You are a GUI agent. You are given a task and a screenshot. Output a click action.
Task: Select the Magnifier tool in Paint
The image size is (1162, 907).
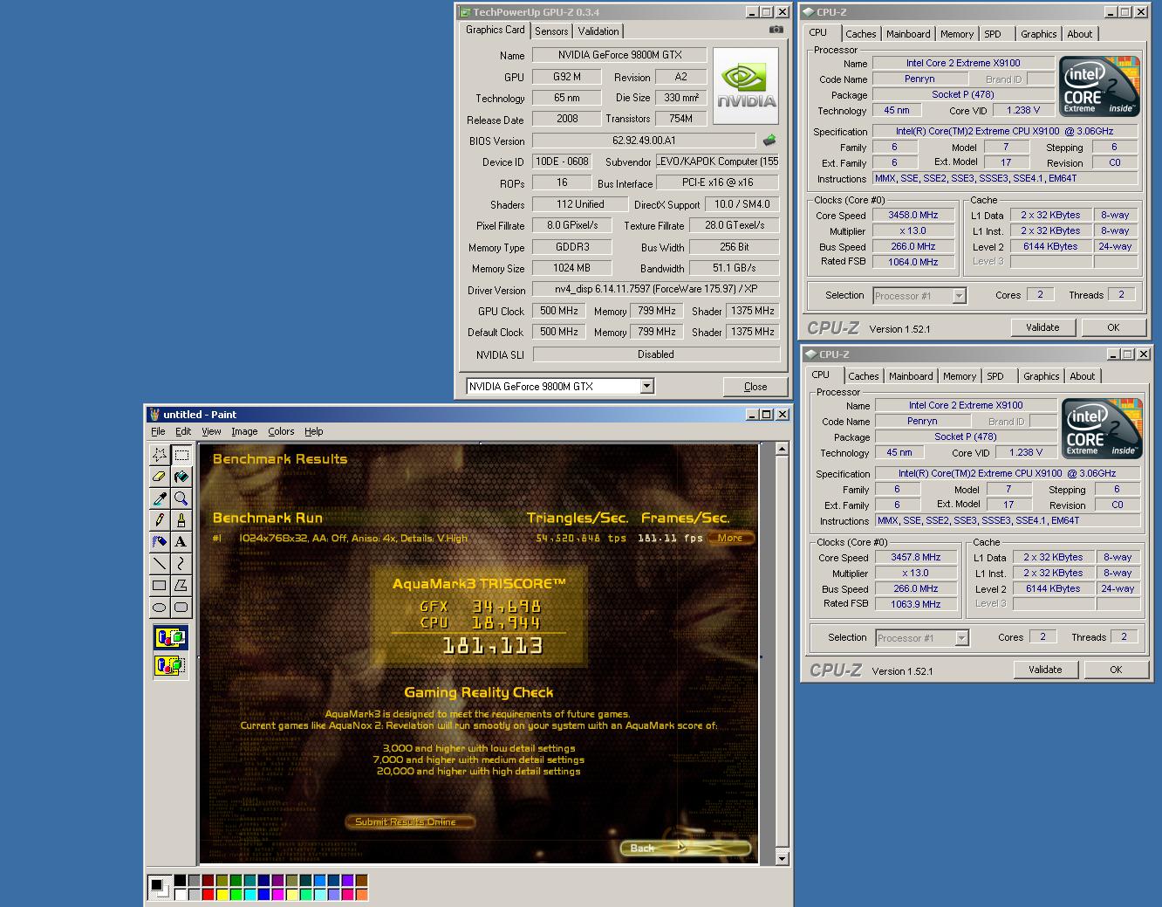pos(181,498)
